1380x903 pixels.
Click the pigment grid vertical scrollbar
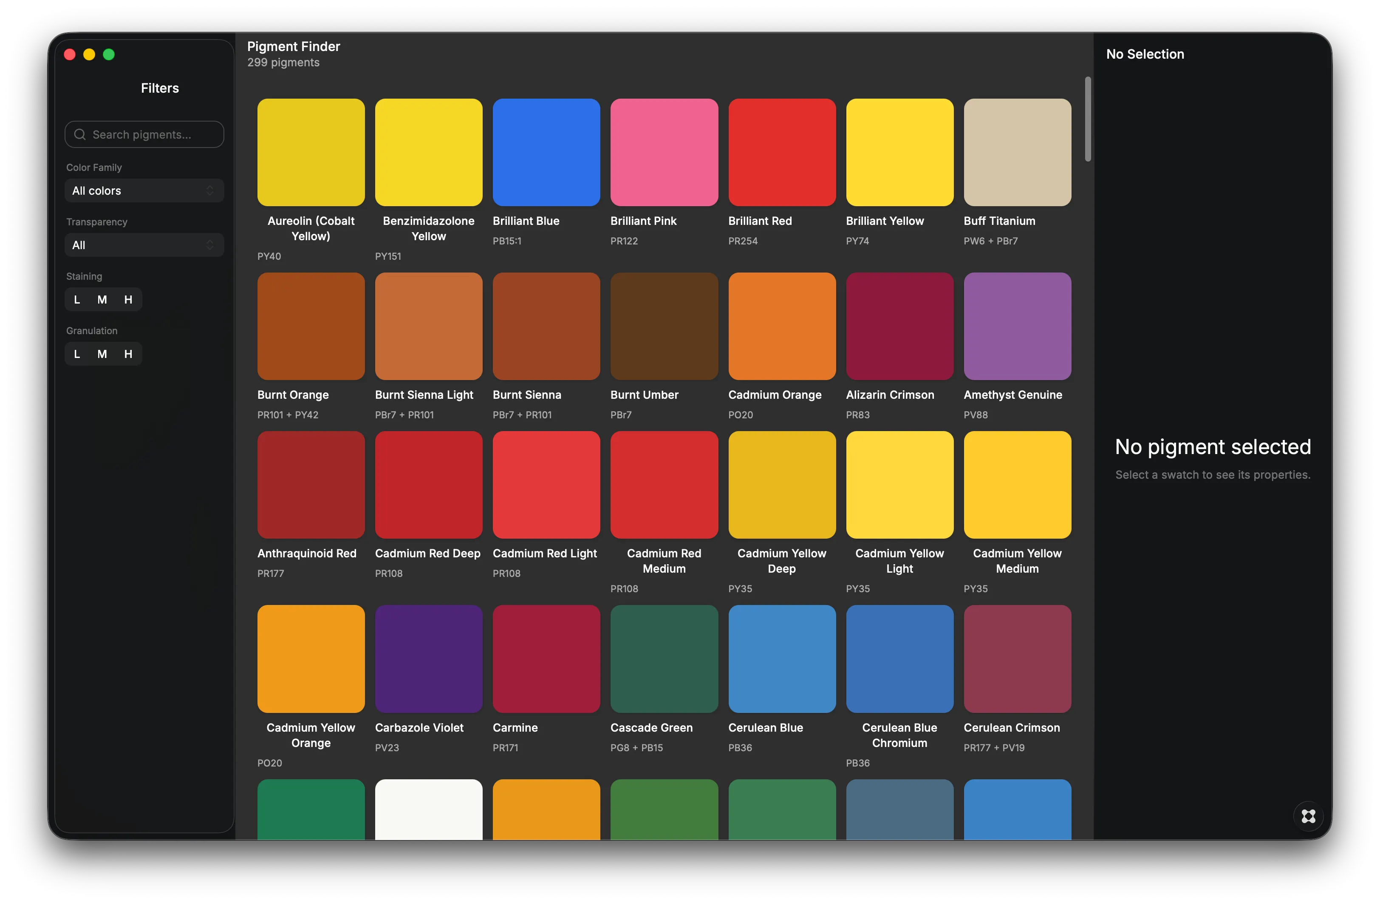coord(1088,119)
